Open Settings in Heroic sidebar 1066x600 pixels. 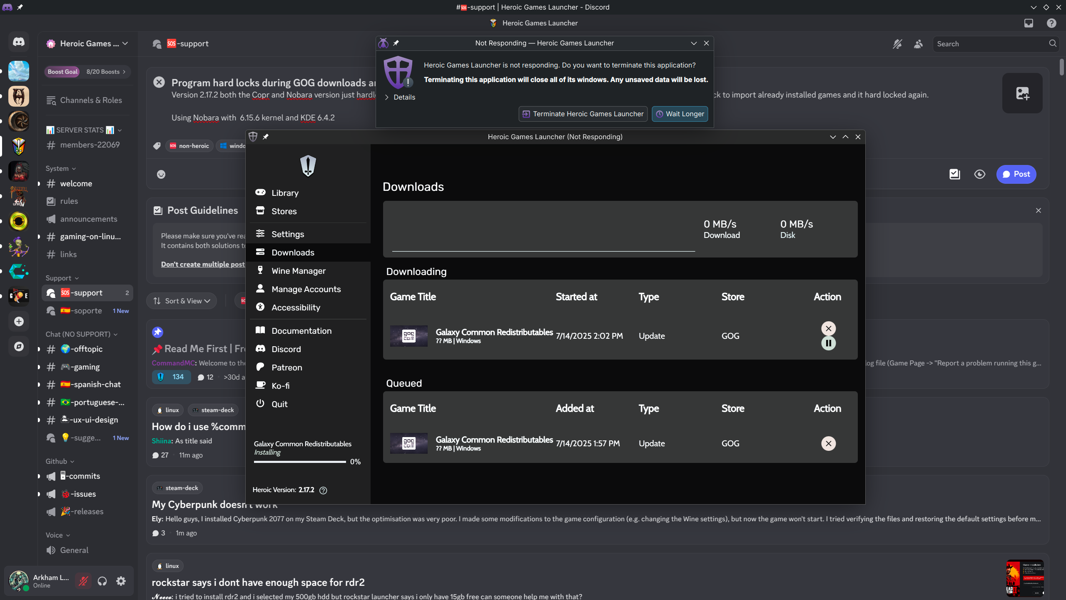point(308,234)
